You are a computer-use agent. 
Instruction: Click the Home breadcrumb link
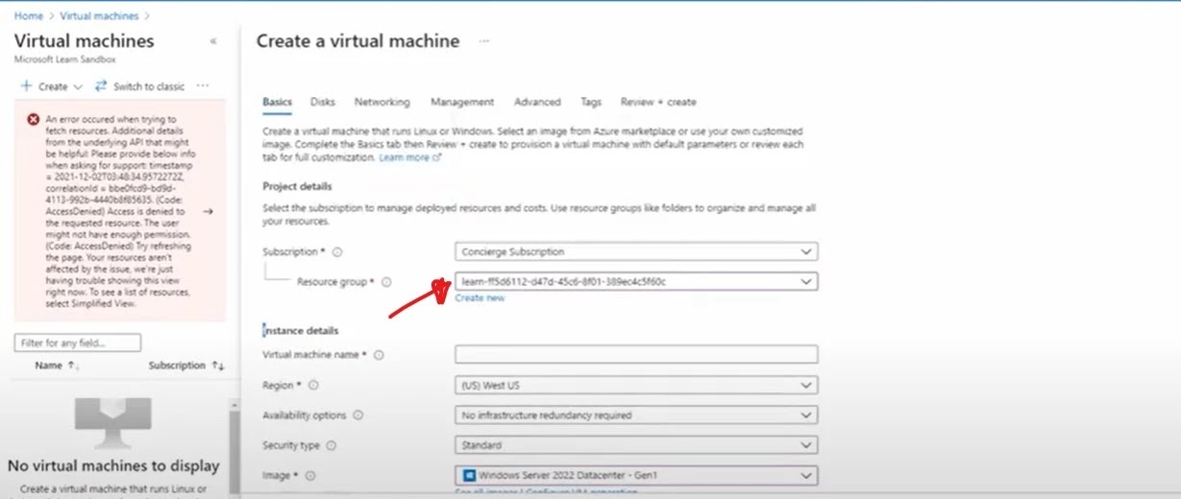click(28, 16)
